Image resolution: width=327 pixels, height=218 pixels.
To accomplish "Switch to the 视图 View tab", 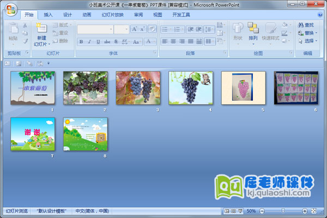I will pyautogui.click(x=158, y=15).
